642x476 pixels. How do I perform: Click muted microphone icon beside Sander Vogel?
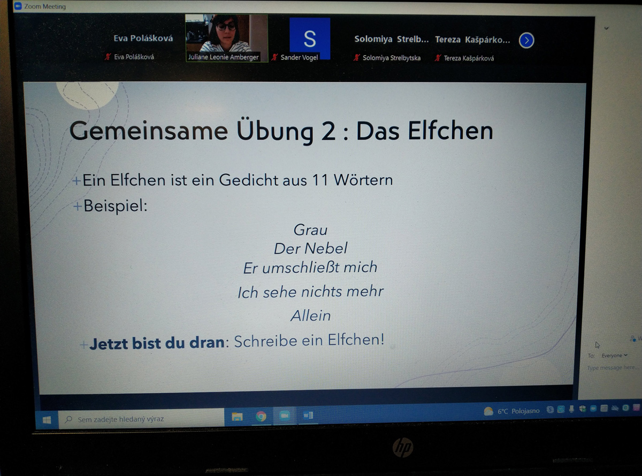click(x=275, y=57)
